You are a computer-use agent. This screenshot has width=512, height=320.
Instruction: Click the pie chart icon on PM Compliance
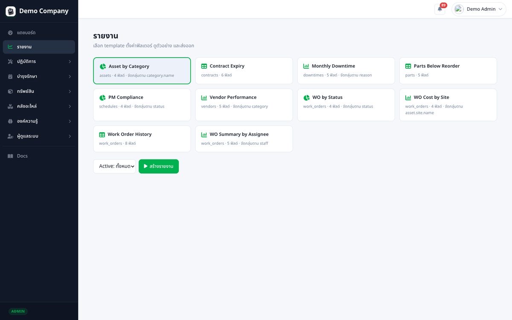coord(102,97)
